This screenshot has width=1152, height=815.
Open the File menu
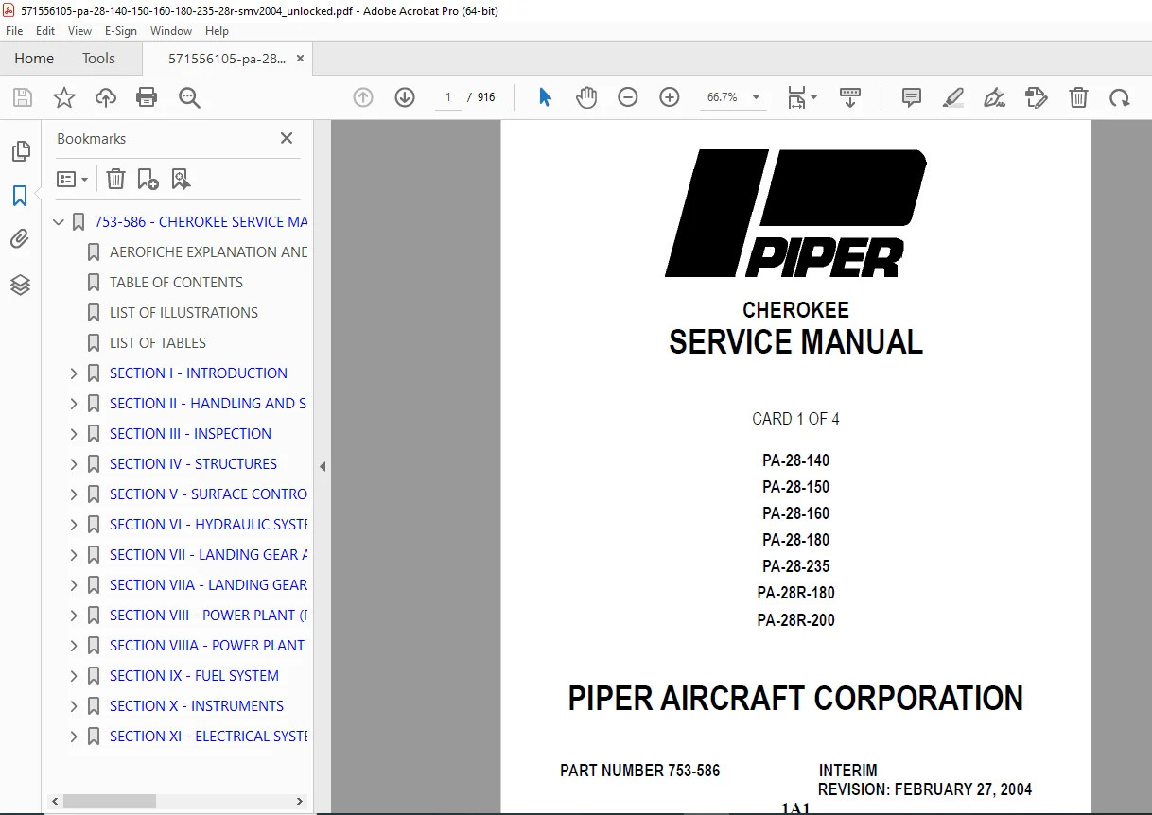(x=14, y=31)
